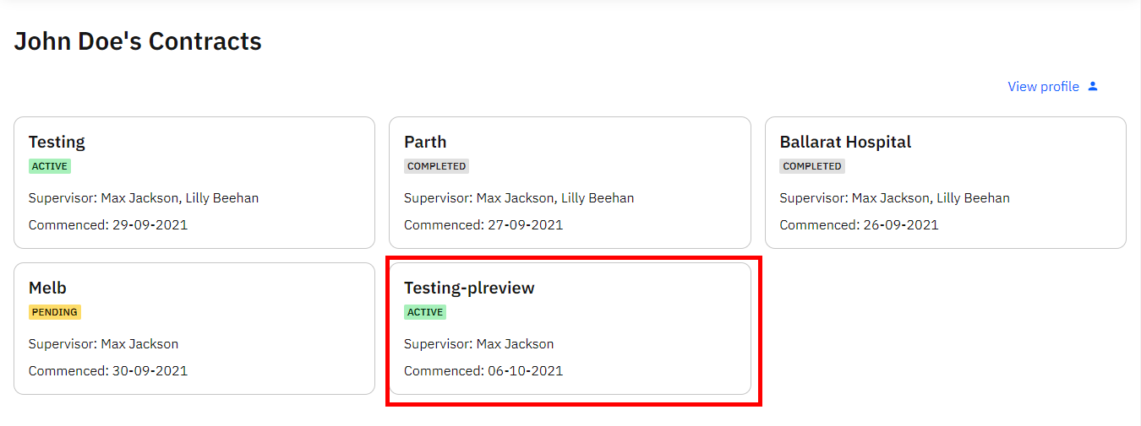Click the Testing-plreview title text
This screenshot has height=426, width=1141.
coord(469,288)
